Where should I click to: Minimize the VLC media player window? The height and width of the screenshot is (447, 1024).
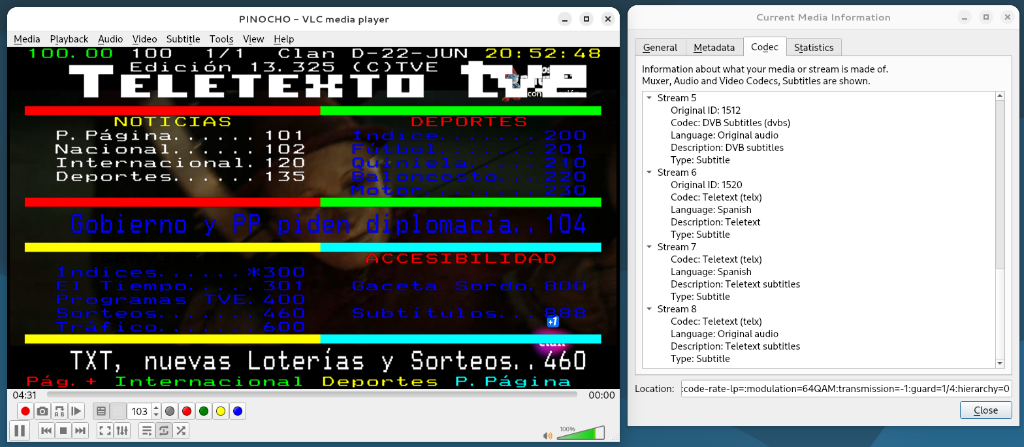[x=565, y=19]
